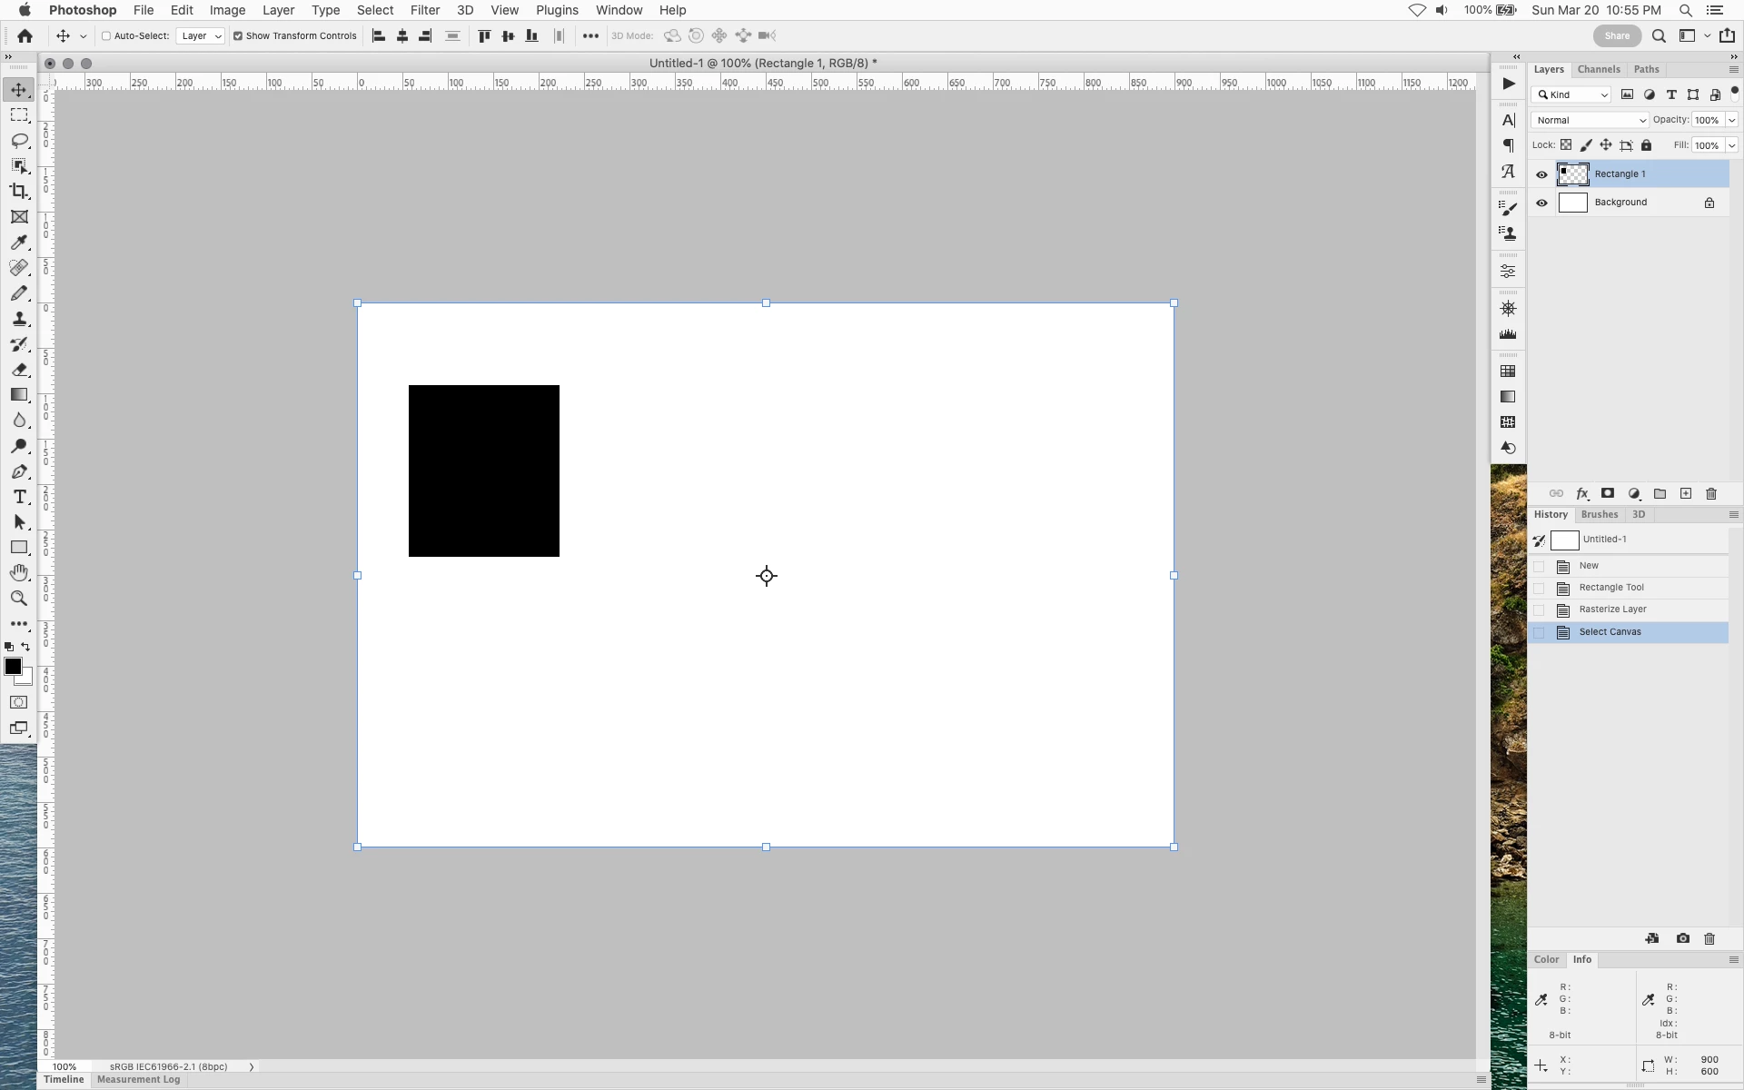Create new snapshot with camera icon
The image size is (1744, 1090).
[x=1682, y=938]
